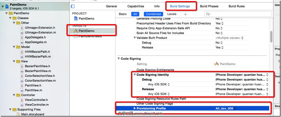Switch to Basic settings filter
This screenshot has height=117, width=281.
pos(123,14)
